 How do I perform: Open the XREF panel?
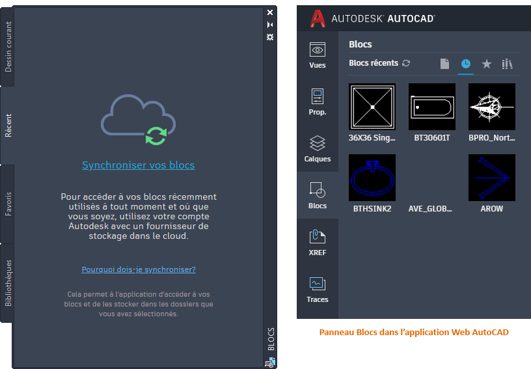pyautogui.click(x=318, y=243)
